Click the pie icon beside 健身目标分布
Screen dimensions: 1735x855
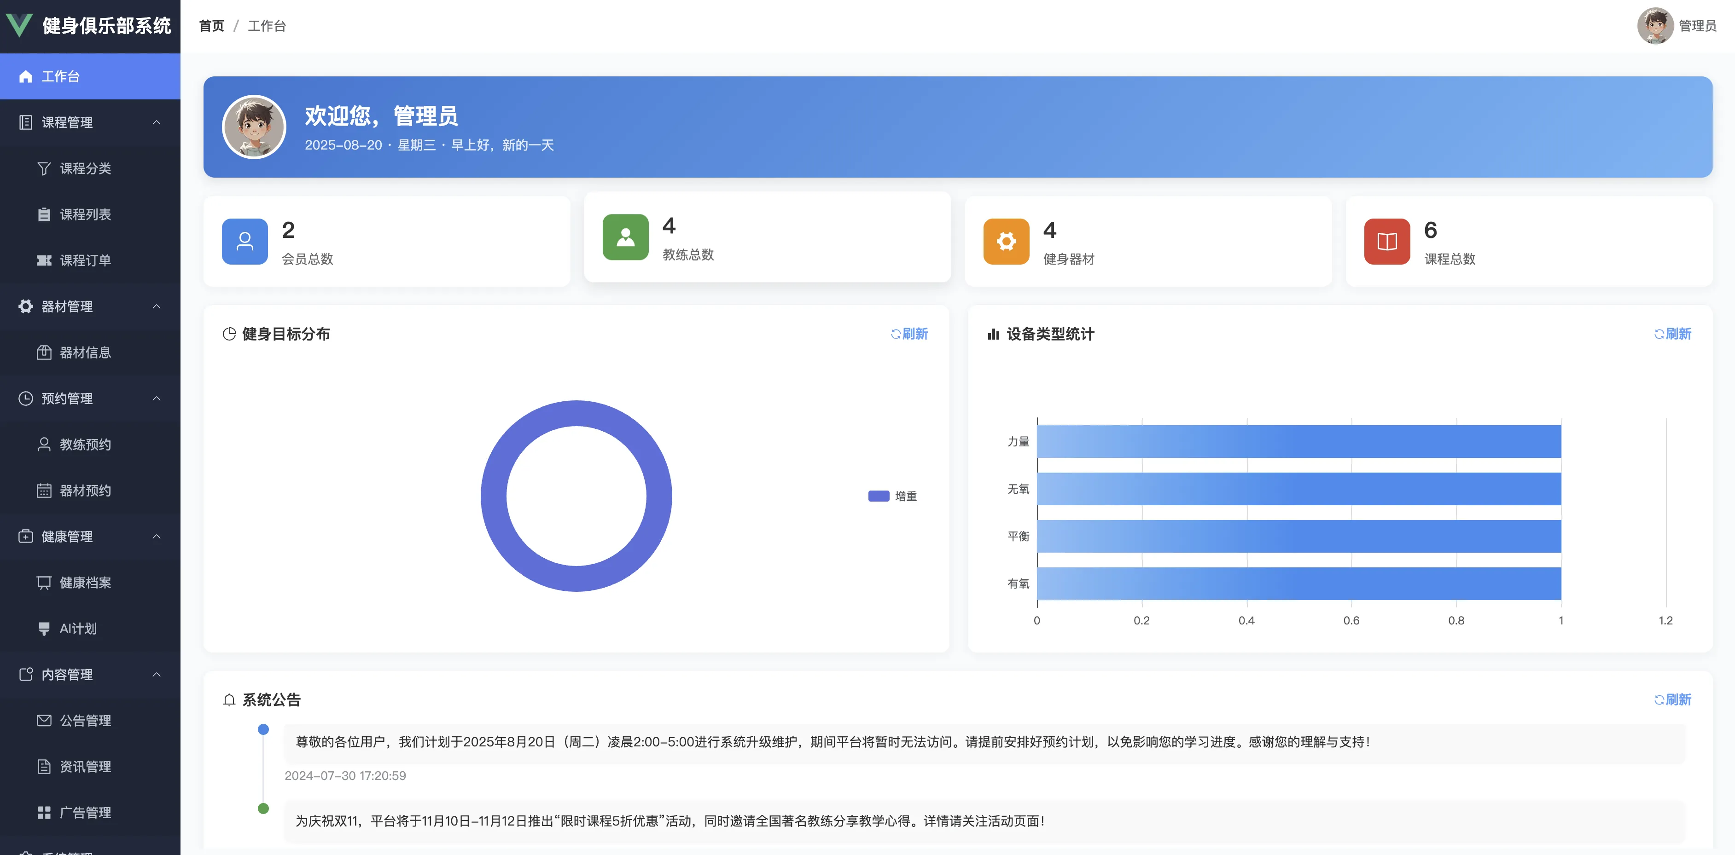(x=229, y=334)
